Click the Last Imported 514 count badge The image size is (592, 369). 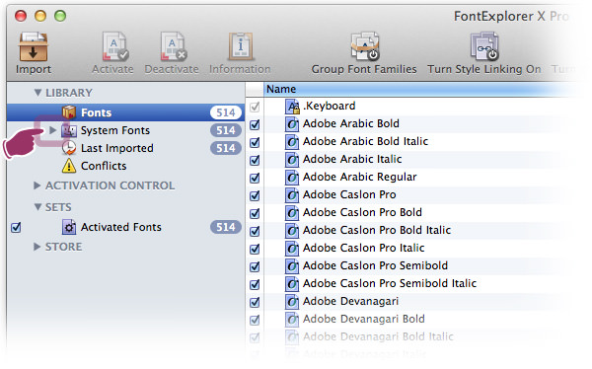click(225, 148)
